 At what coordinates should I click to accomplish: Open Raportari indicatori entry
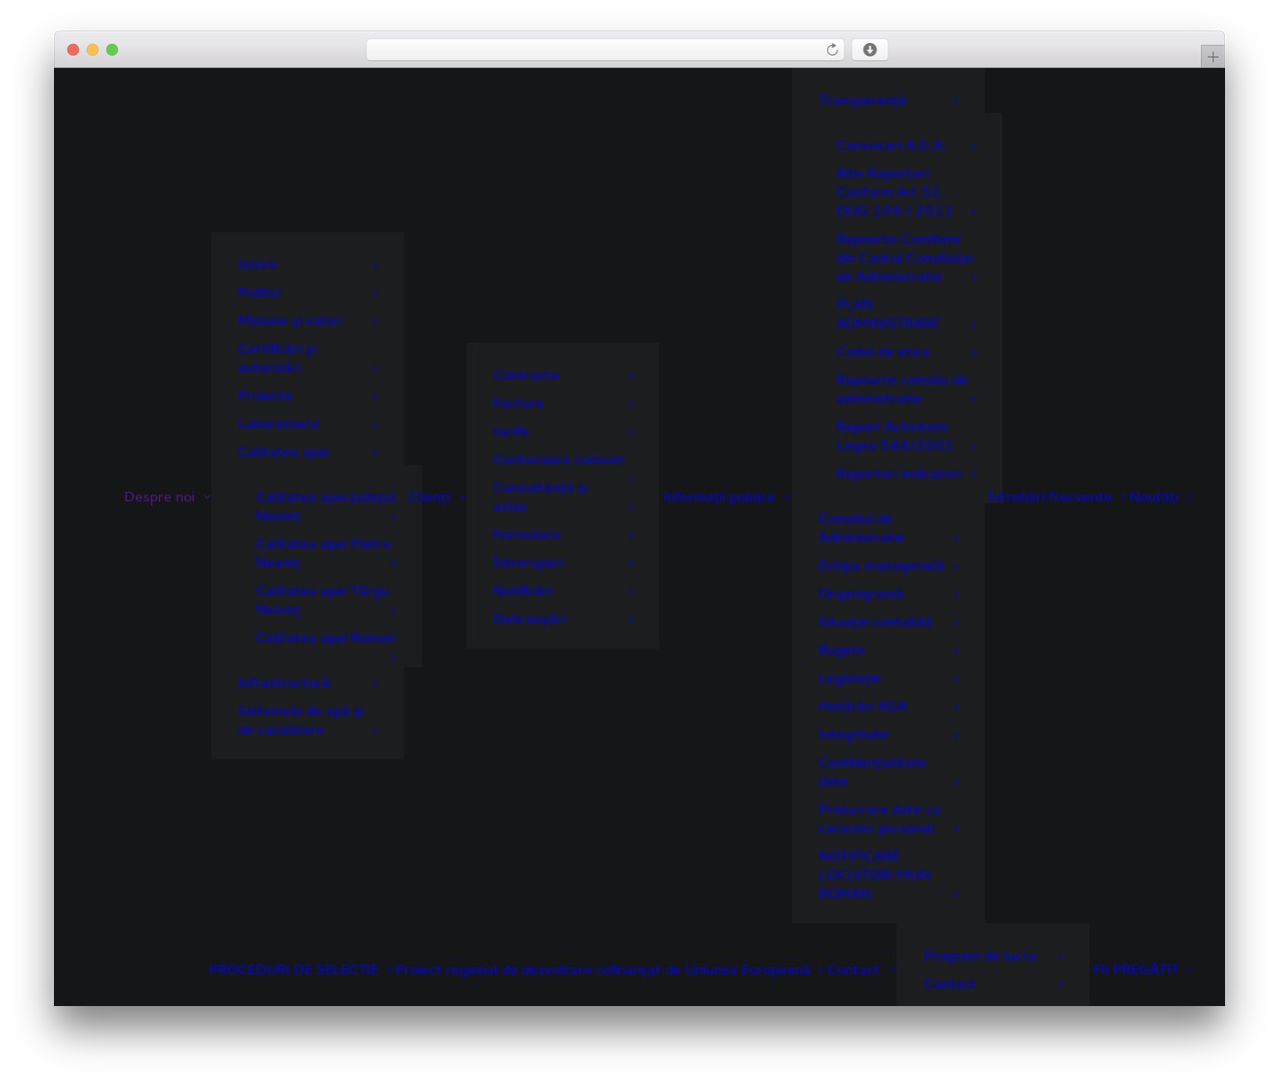click(898, 474)
